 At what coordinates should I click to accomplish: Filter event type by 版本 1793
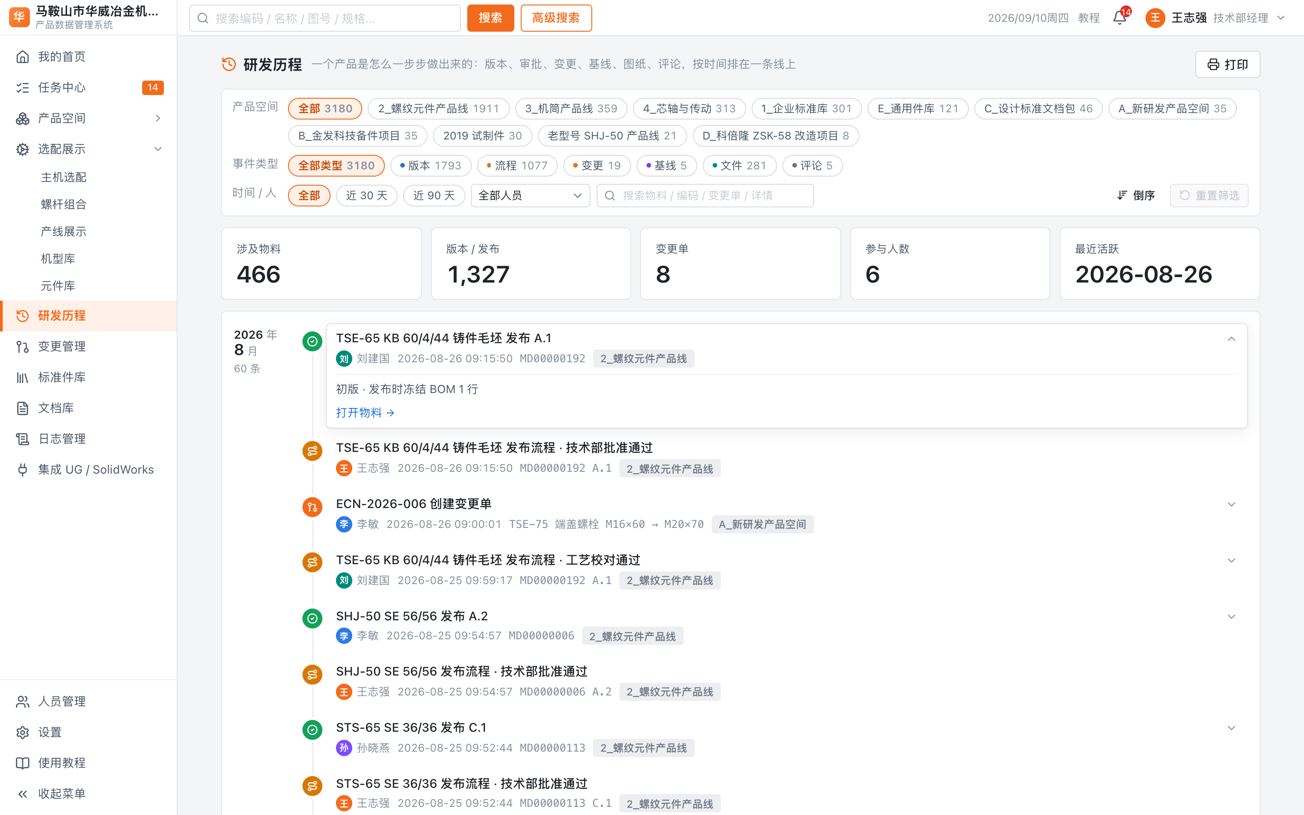[431, 165]
